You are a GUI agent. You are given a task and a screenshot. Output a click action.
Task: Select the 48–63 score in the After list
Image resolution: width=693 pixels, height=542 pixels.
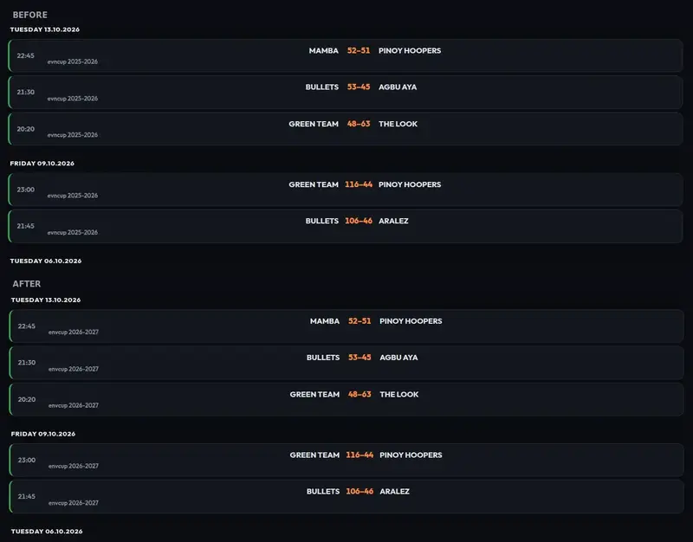(359, 395)
